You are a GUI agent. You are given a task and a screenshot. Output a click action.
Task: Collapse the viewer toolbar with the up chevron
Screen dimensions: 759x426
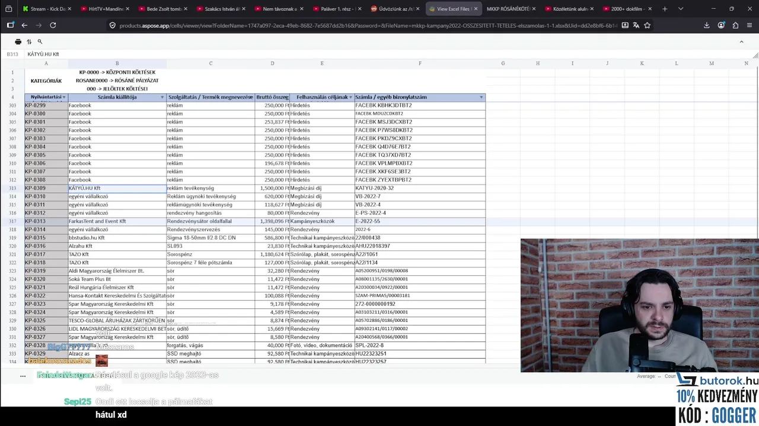741,41
